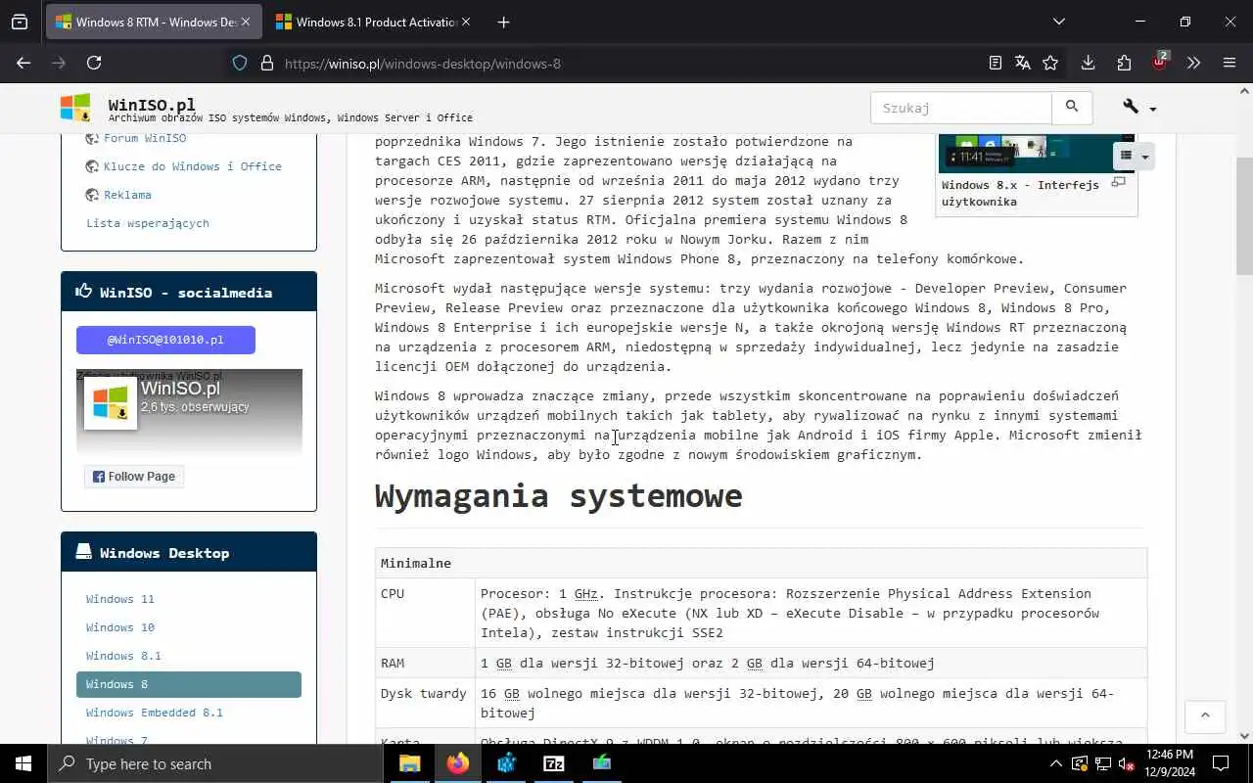Open the Windows 8.x interface thumbnail image
The width and height of the screenshot is (1253, 783).
click(1036, 153)
